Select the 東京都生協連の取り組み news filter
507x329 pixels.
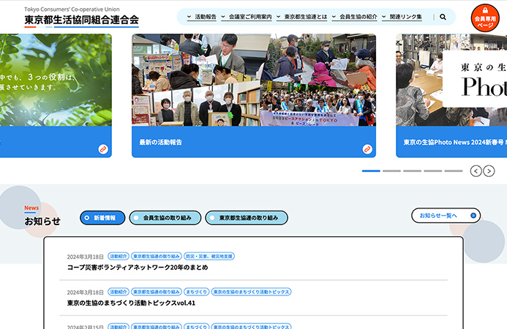[x=247, y=218]
